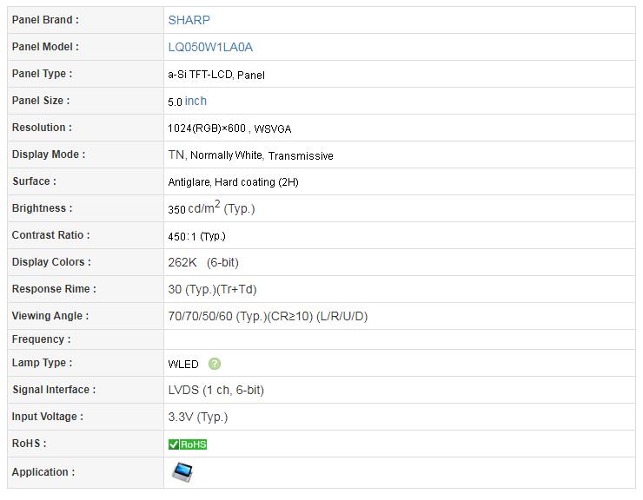
Task: Click the blue inch unit link
Action: coord(196,101)
